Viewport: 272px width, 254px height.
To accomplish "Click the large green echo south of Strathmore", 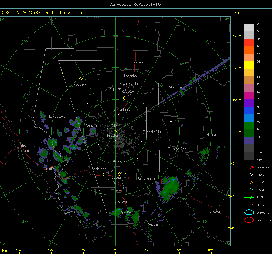I will [170, 188].
